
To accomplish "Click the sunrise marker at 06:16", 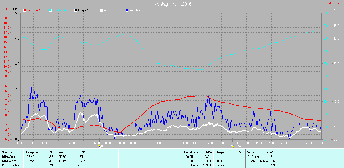I will (99, 146).
